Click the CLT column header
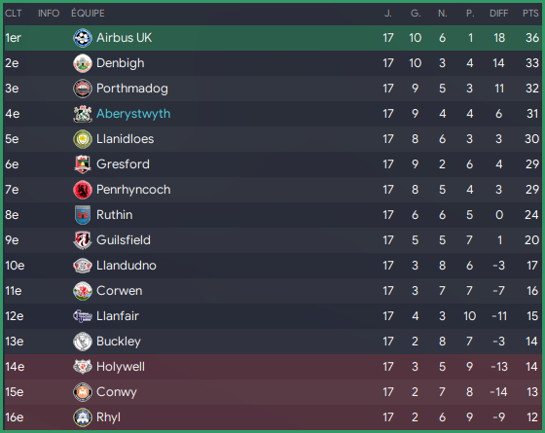545x433 pixels. tap(14, 14)
